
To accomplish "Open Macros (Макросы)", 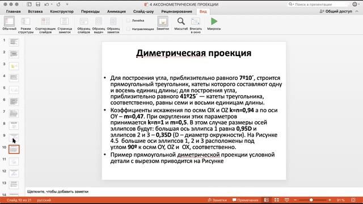I will pyautogui.click(x=214, y=24).
